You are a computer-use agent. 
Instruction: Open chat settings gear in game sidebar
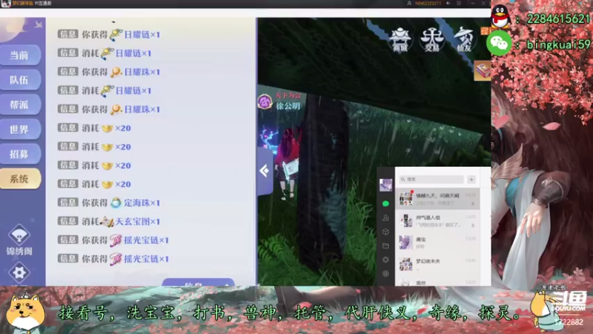point(19,272)
